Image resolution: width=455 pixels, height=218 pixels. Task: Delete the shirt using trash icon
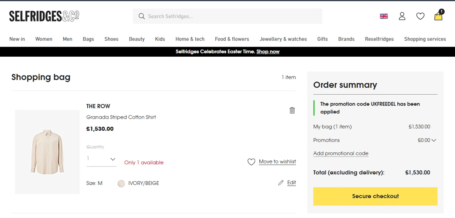tap(292, 110)
